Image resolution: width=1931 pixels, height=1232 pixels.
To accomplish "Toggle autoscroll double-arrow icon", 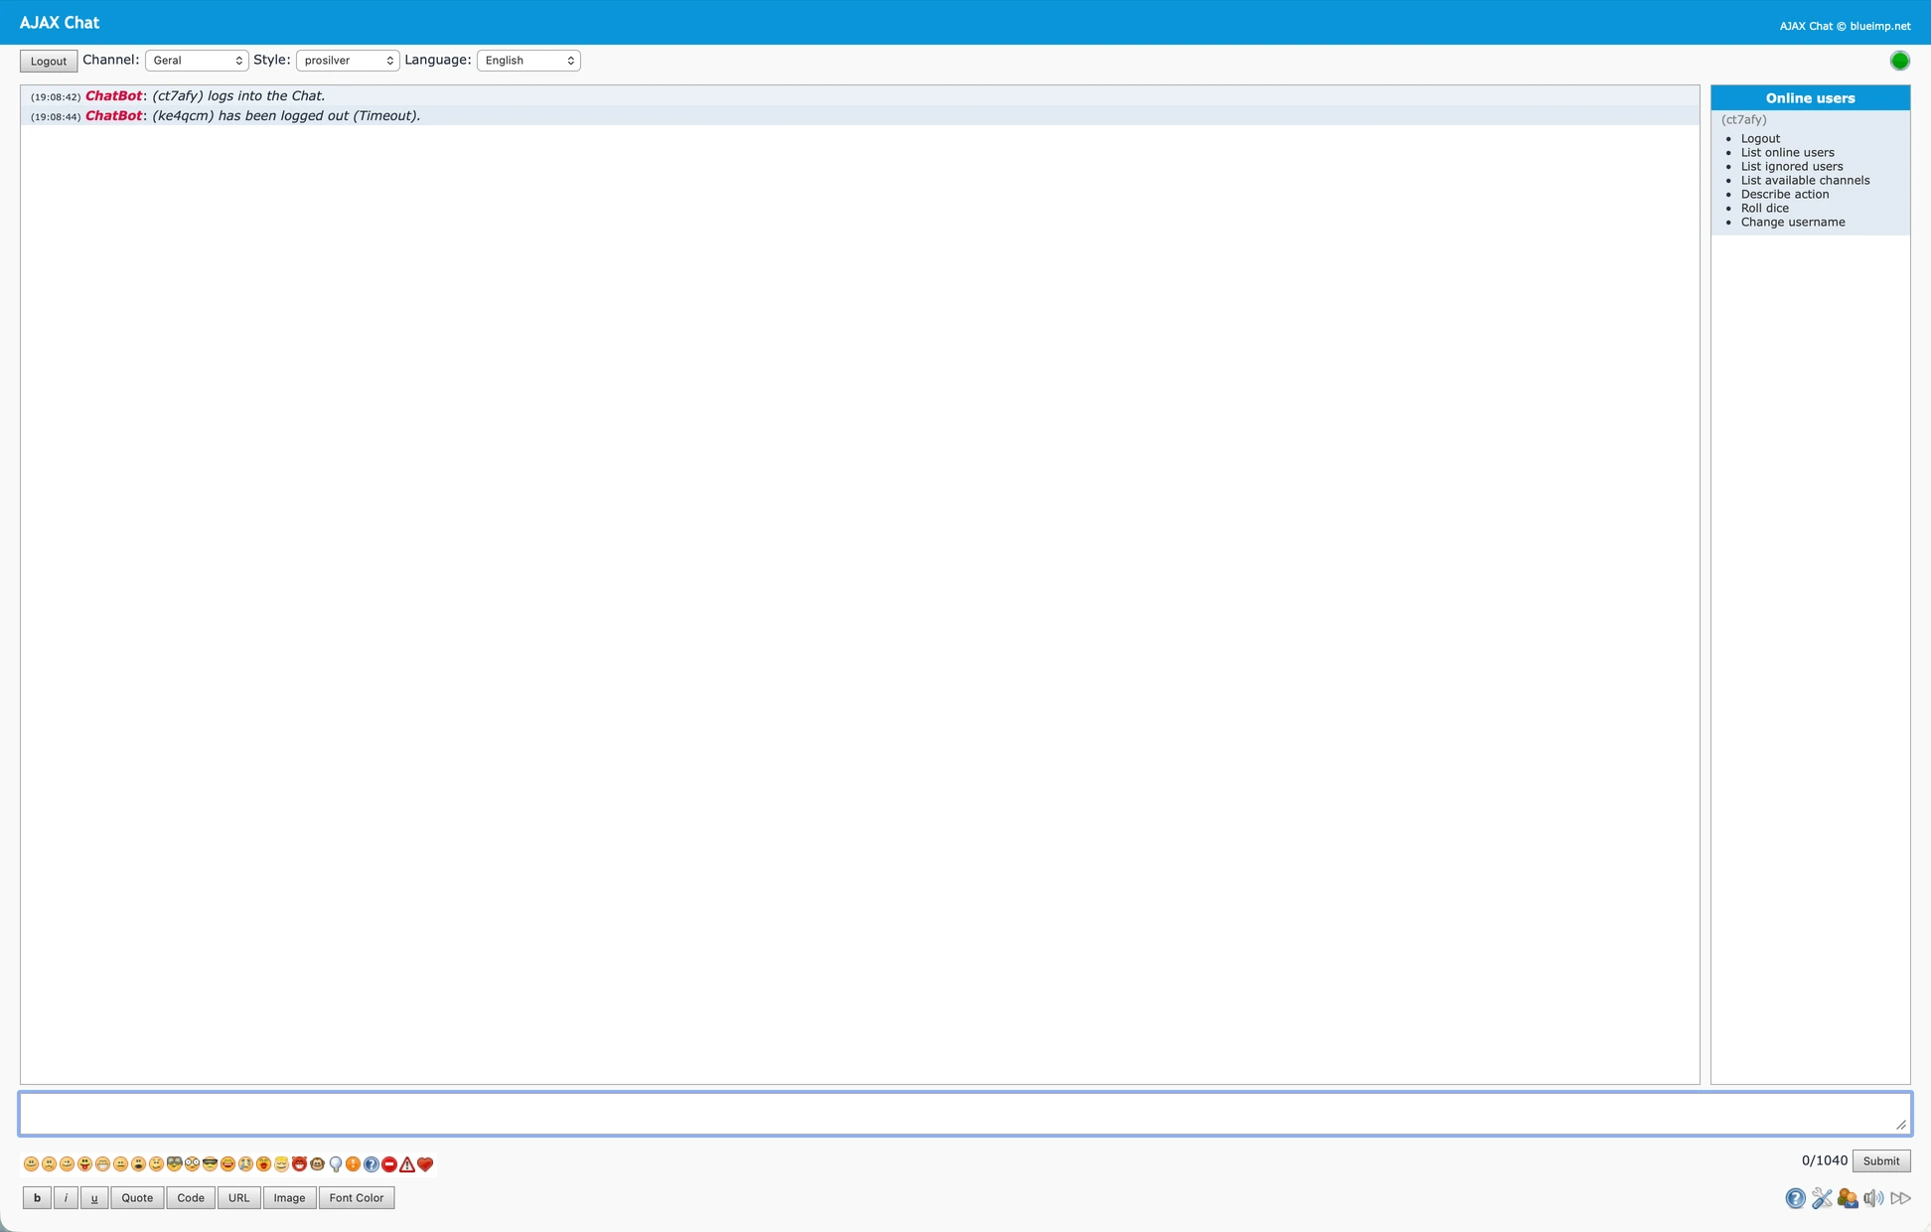I will click(x=1900, y=1198).
